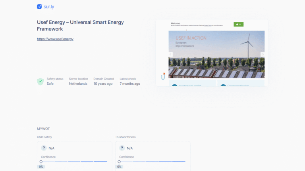Image resolution: width=305 pixels, height=171 pixels.
Task: Click the Latest check 7 months ago value
Action: [x=130, y=84]
